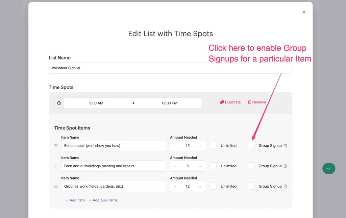Remove the 9:00 AM time spot
This screenshot has width=346, height=218.
pyautogui.click(x=257, y=102)
